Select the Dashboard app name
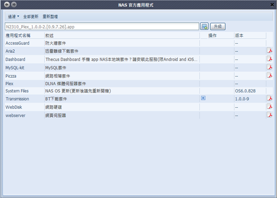This screenshot has width=277, height=198. pos(16,60)
